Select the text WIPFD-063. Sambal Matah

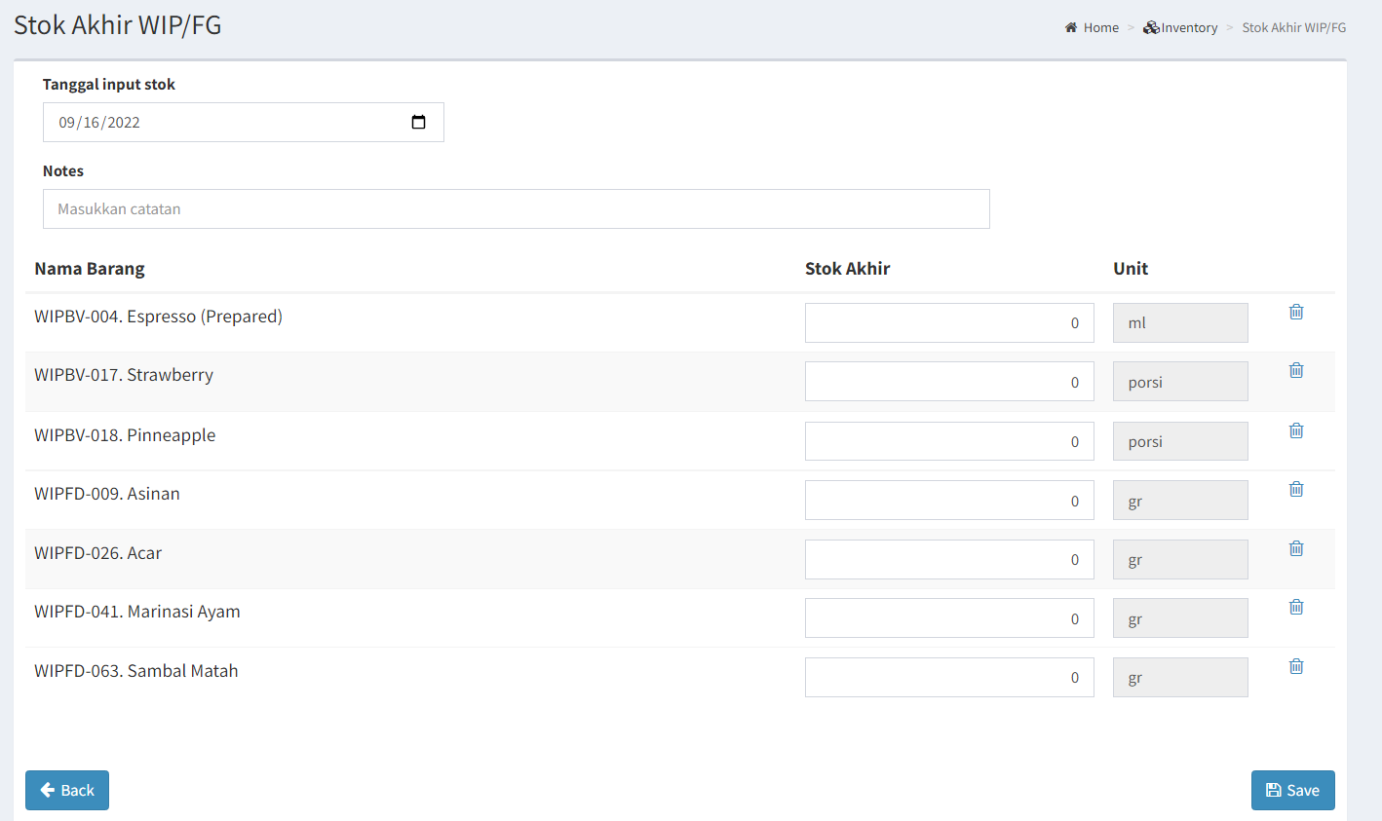[136, 671]
